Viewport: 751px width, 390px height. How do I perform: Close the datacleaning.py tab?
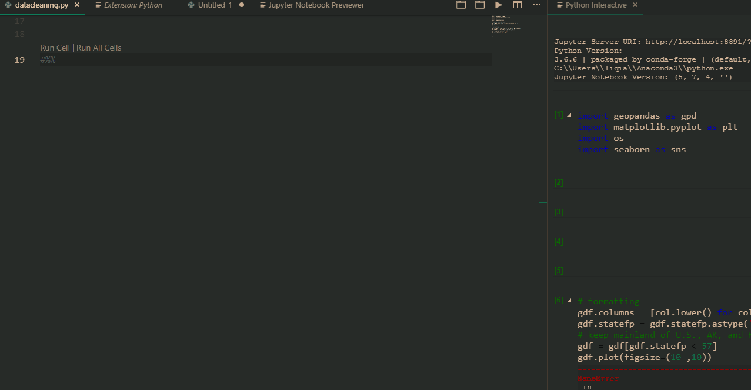coord(77,5)
